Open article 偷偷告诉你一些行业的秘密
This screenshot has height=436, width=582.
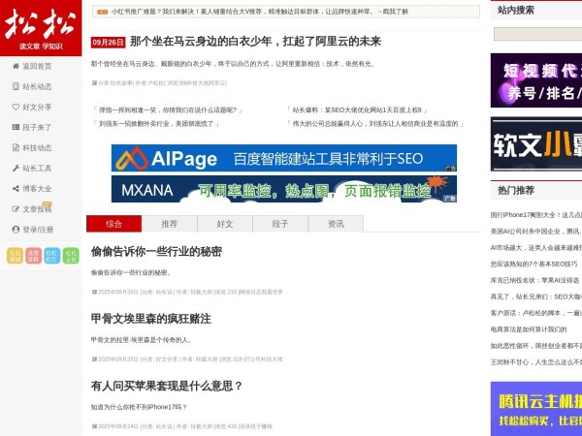pos(156,251)
